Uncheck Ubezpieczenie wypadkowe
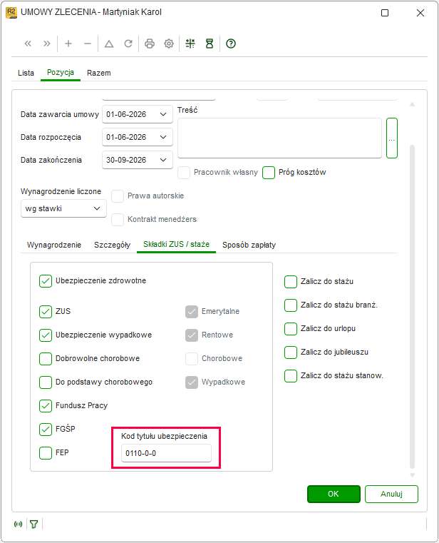439x543 pixels. coord(46,335)
